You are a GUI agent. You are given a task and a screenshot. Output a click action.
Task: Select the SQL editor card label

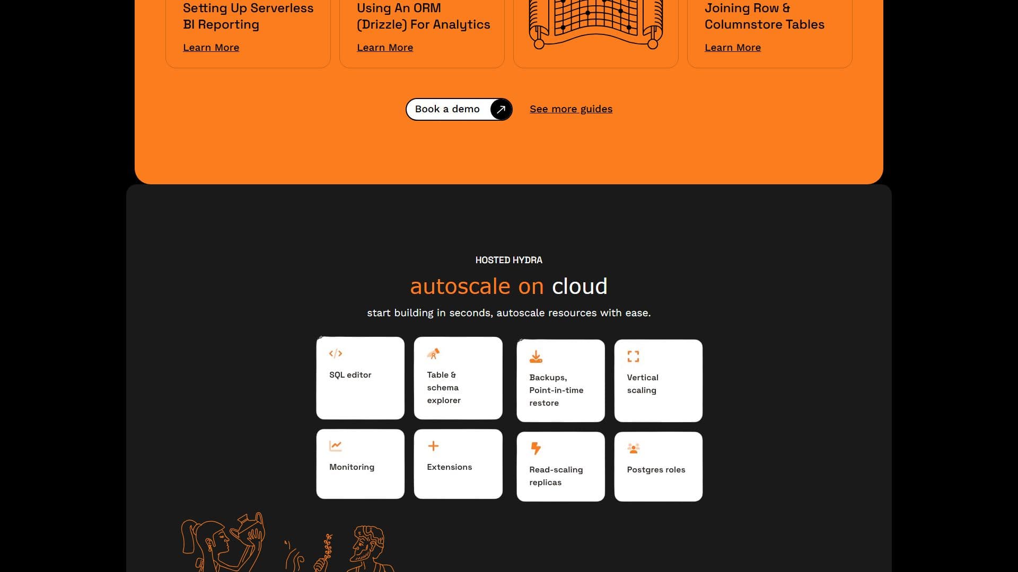pyautogui.click(x=350, y=375)
